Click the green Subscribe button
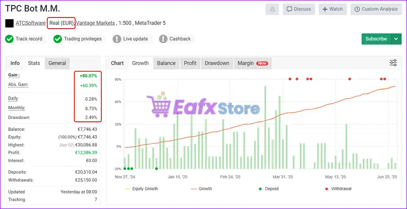 376,39
